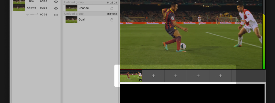Select the Untitled group header timed 14:29:24
The width and height of the screenshot is (275, 103).
click(91, 2)
